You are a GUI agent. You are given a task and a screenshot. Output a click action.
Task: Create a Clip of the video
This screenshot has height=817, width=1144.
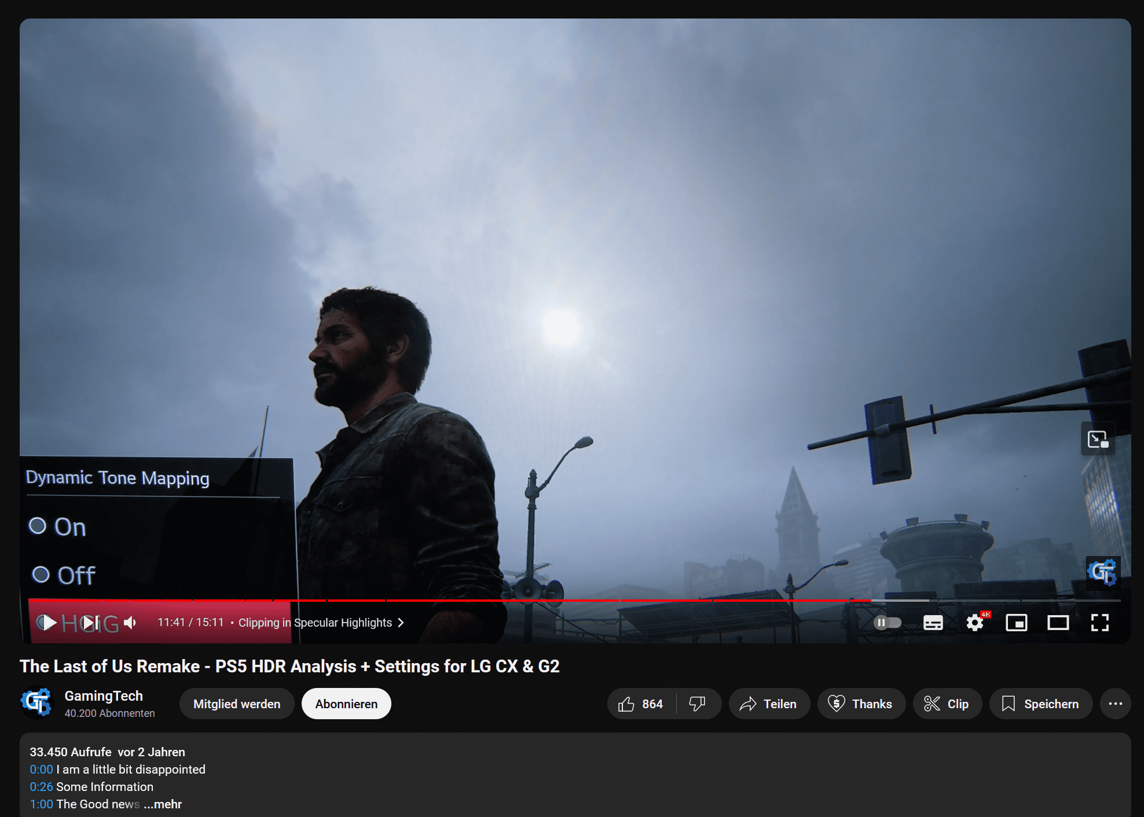tap(947, 704)
